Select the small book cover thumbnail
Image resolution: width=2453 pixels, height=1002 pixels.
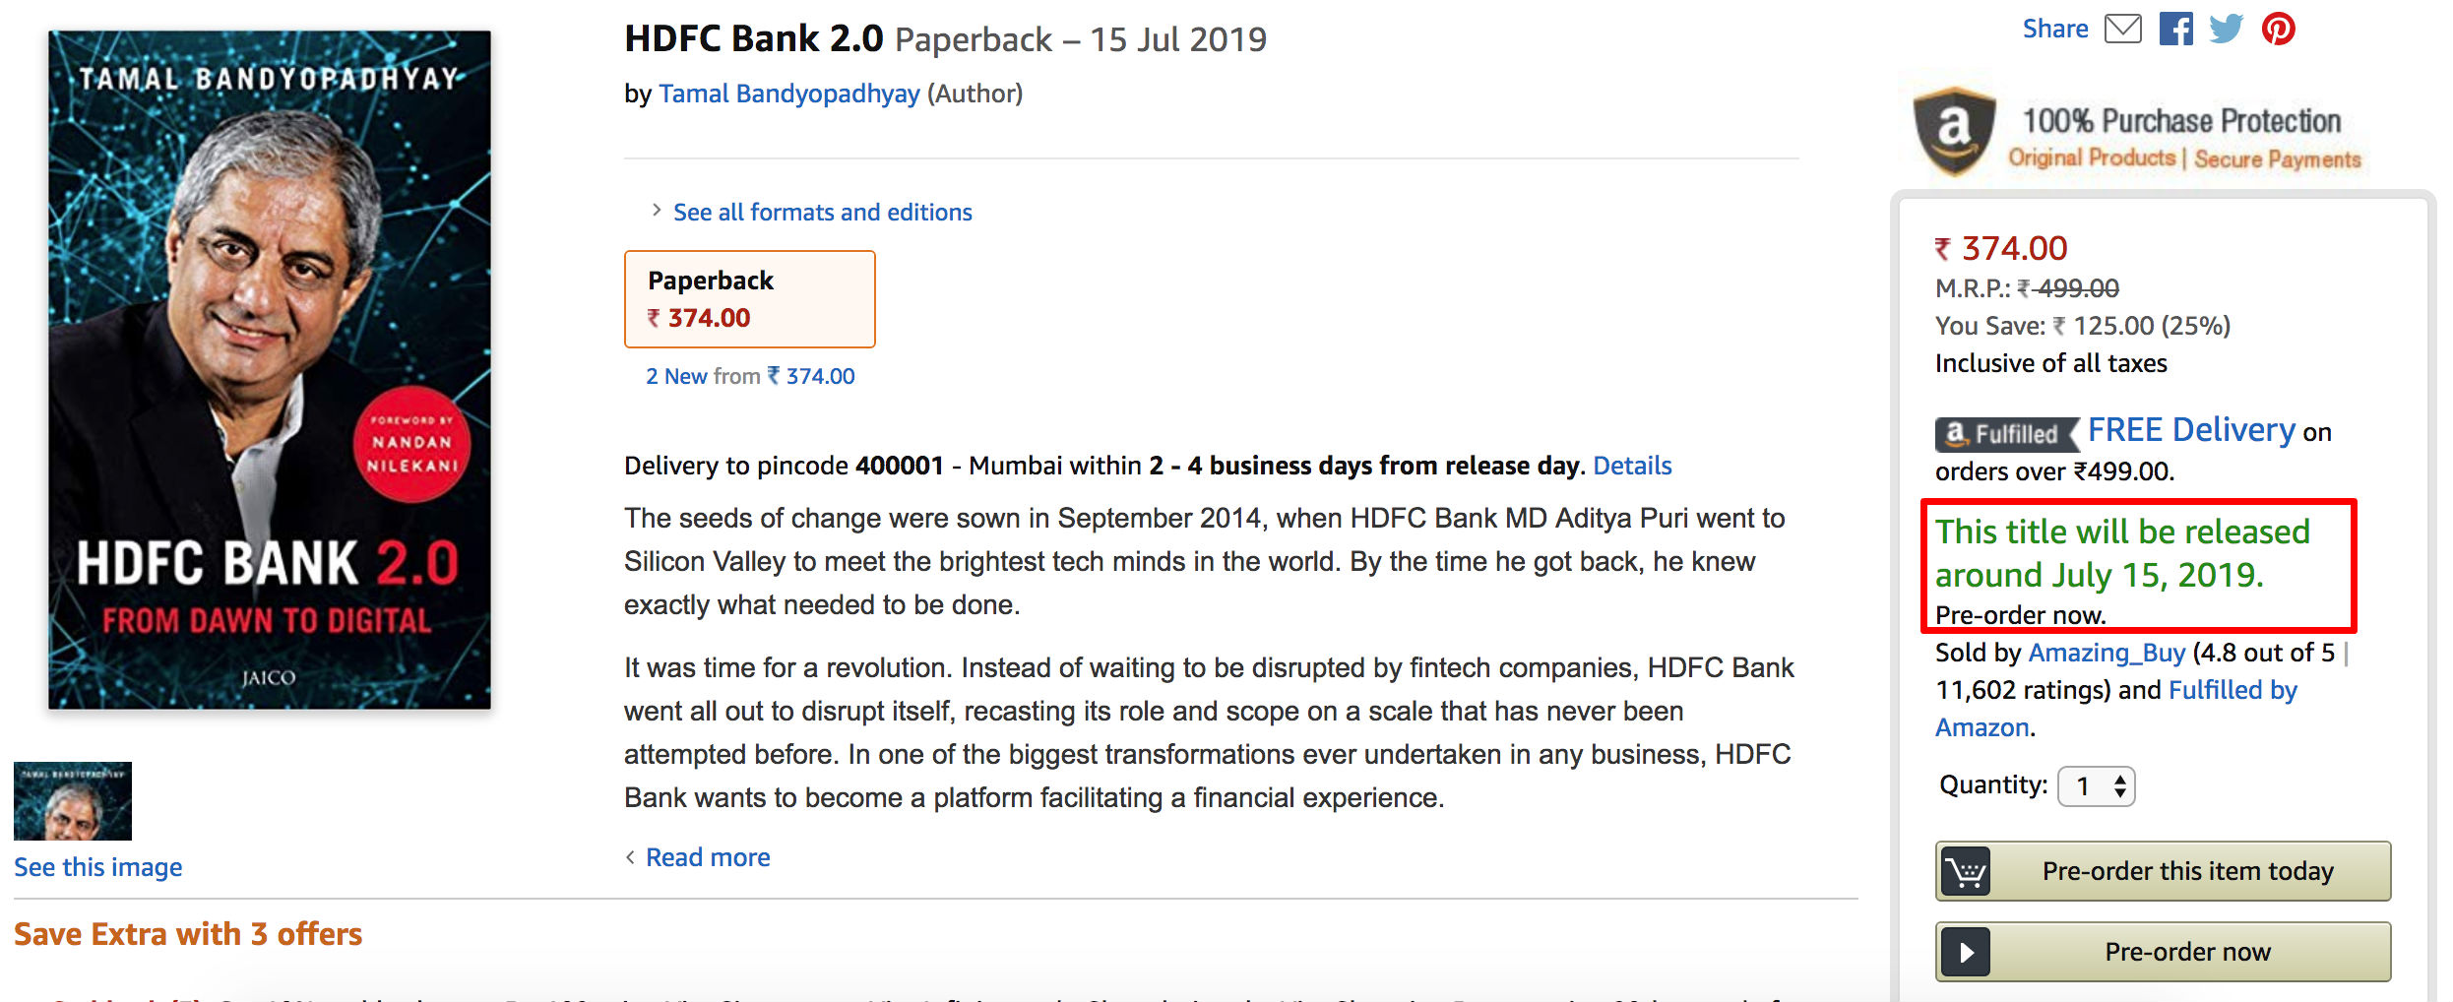[x=75, y=800]
